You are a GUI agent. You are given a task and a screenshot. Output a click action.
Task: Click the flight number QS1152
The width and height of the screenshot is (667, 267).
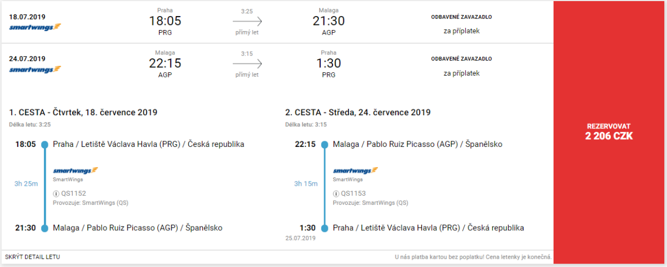pyautogui.click(x=73, y=194)
